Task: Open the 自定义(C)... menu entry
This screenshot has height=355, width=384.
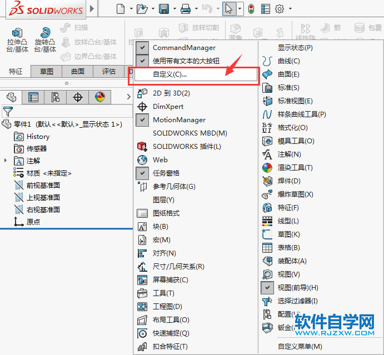Action: pyautogui.click(x=196, y=74)
